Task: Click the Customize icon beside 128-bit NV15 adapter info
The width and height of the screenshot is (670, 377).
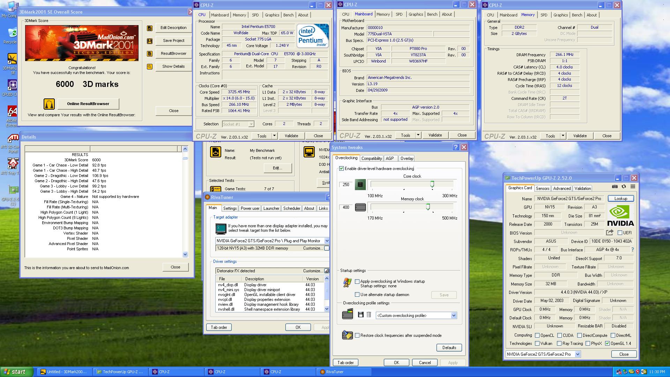Action: coord(327,248)
